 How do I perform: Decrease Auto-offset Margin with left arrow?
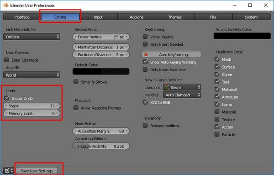pyautogui.click(x=75, y=131)
